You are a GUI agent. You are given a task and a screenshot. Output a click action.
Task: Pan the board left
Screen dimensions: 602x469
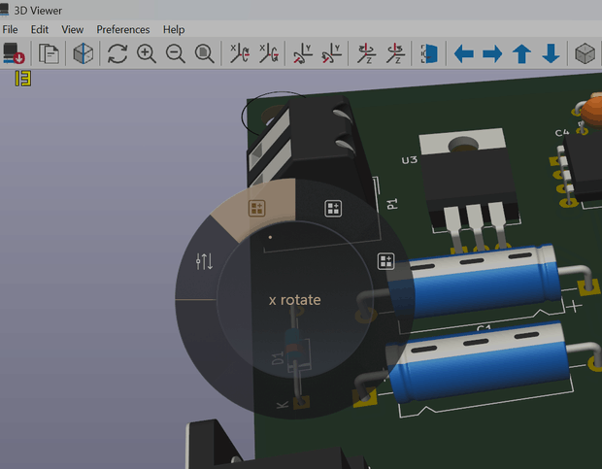pyautogui.click(x=463, y=53)
